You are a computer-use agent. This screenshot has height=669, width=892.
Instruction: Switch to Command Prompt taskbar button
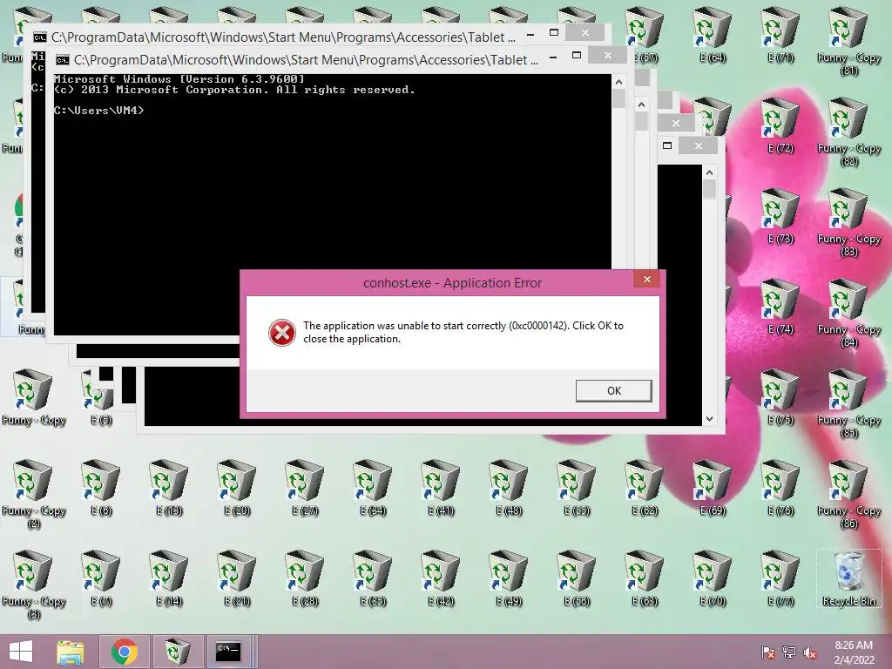coord(229,652)
